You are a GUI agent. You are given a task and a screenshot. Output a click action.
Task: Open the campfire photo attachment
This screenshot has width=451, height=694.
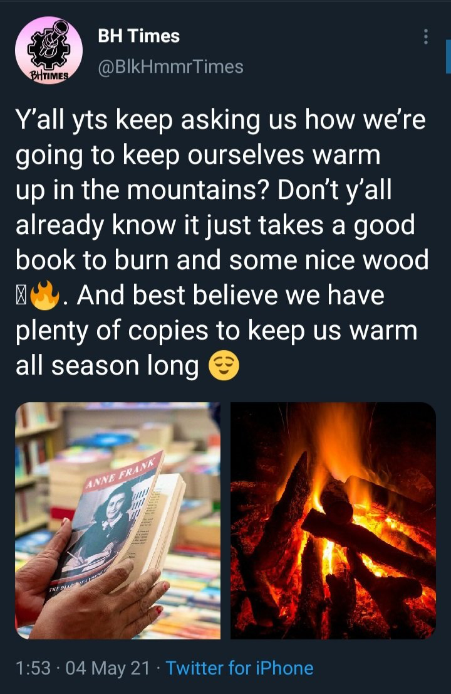click(x=333, y=521)
